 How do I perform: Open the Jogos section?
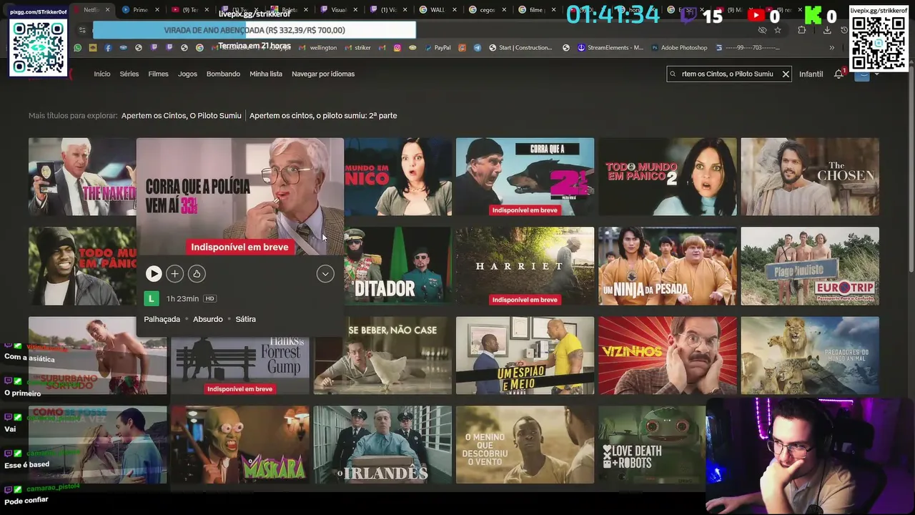coord(187,74)
